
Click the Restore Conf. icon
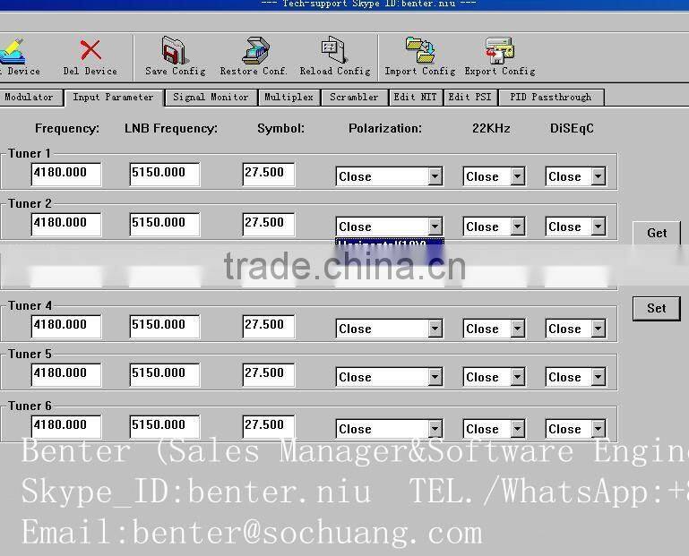point(256,50)
